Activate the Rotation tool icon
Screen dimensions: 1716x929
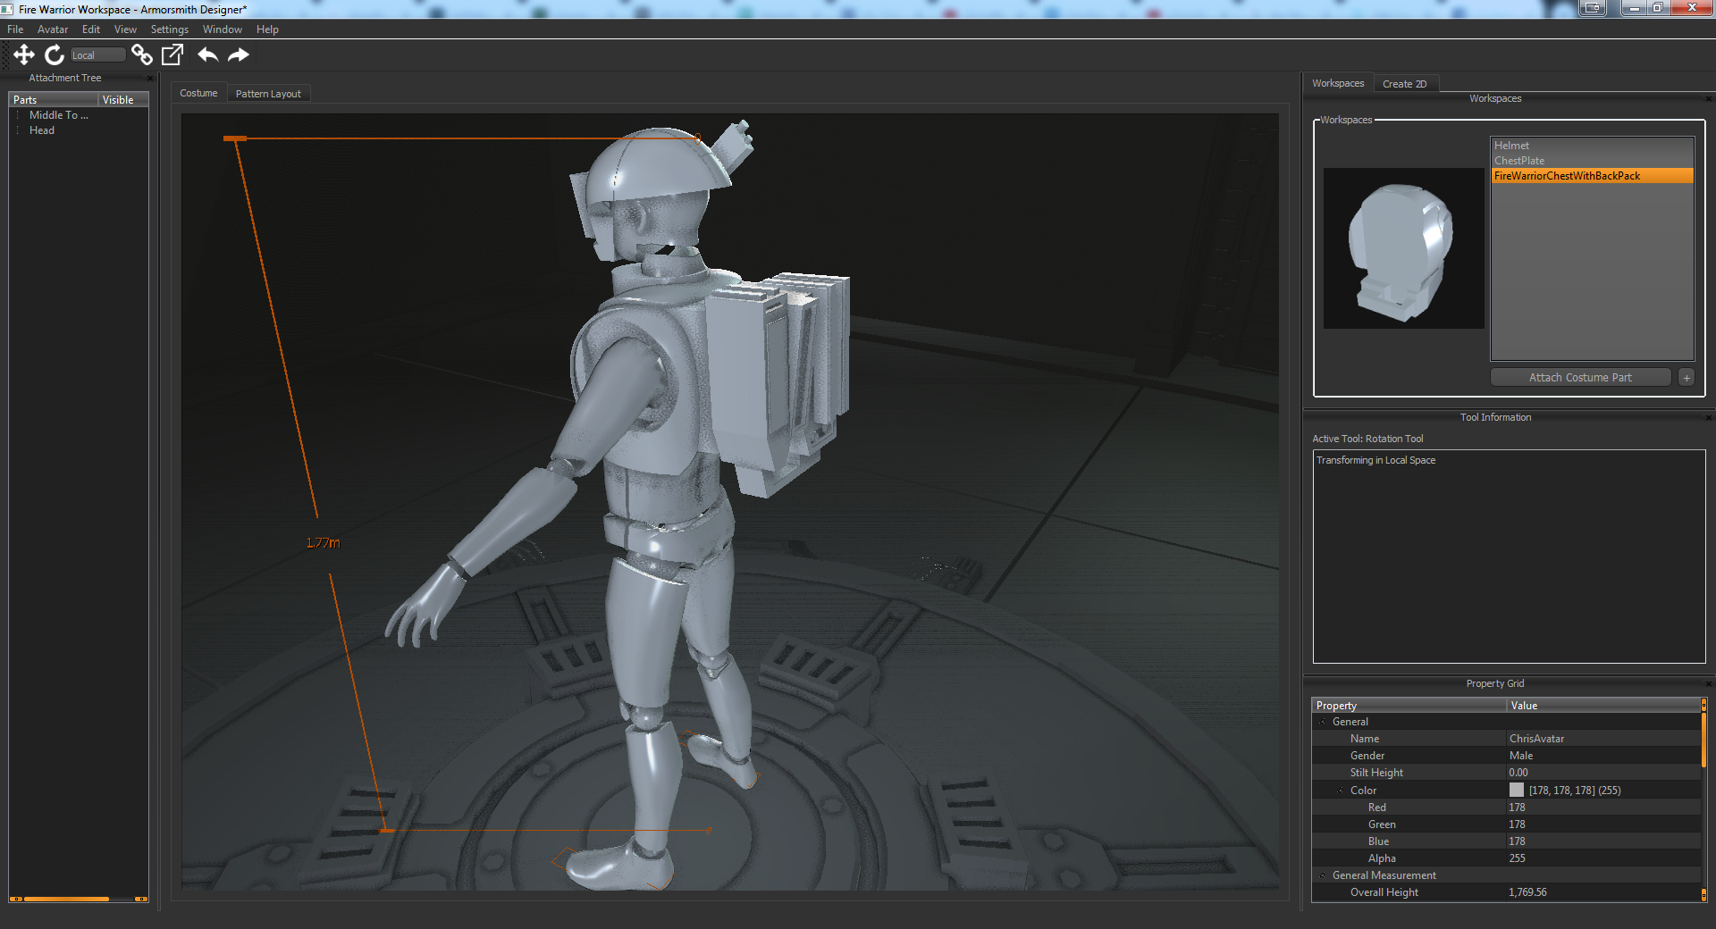tap(55, 55)
